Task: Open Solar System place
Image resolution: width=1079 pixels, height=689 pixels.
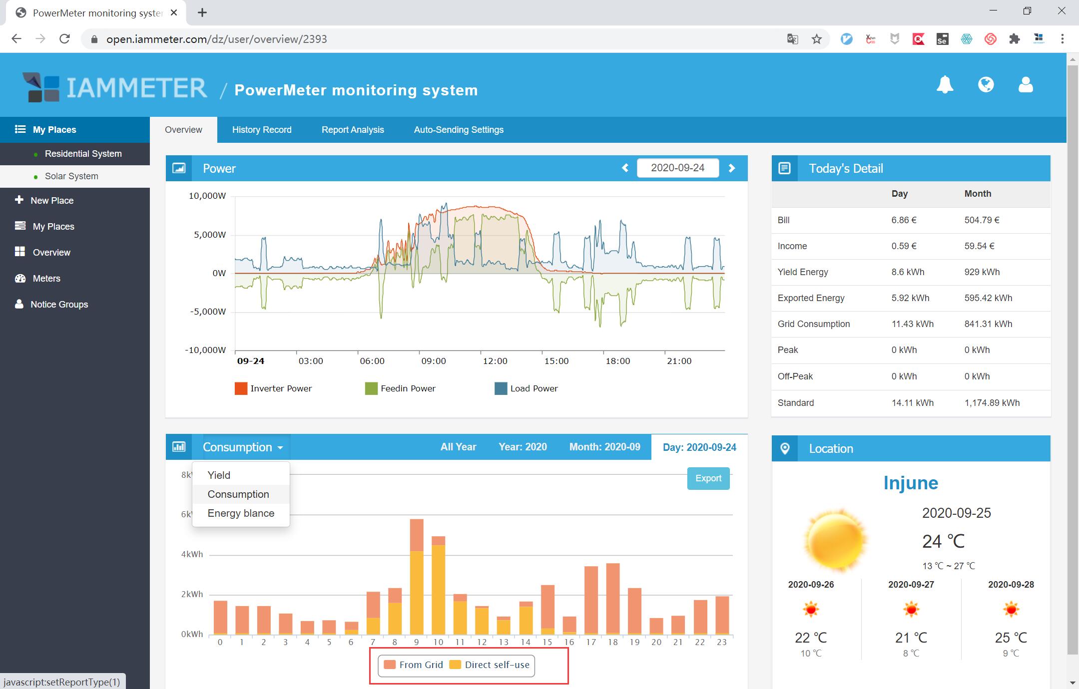Action: [71, 176]
